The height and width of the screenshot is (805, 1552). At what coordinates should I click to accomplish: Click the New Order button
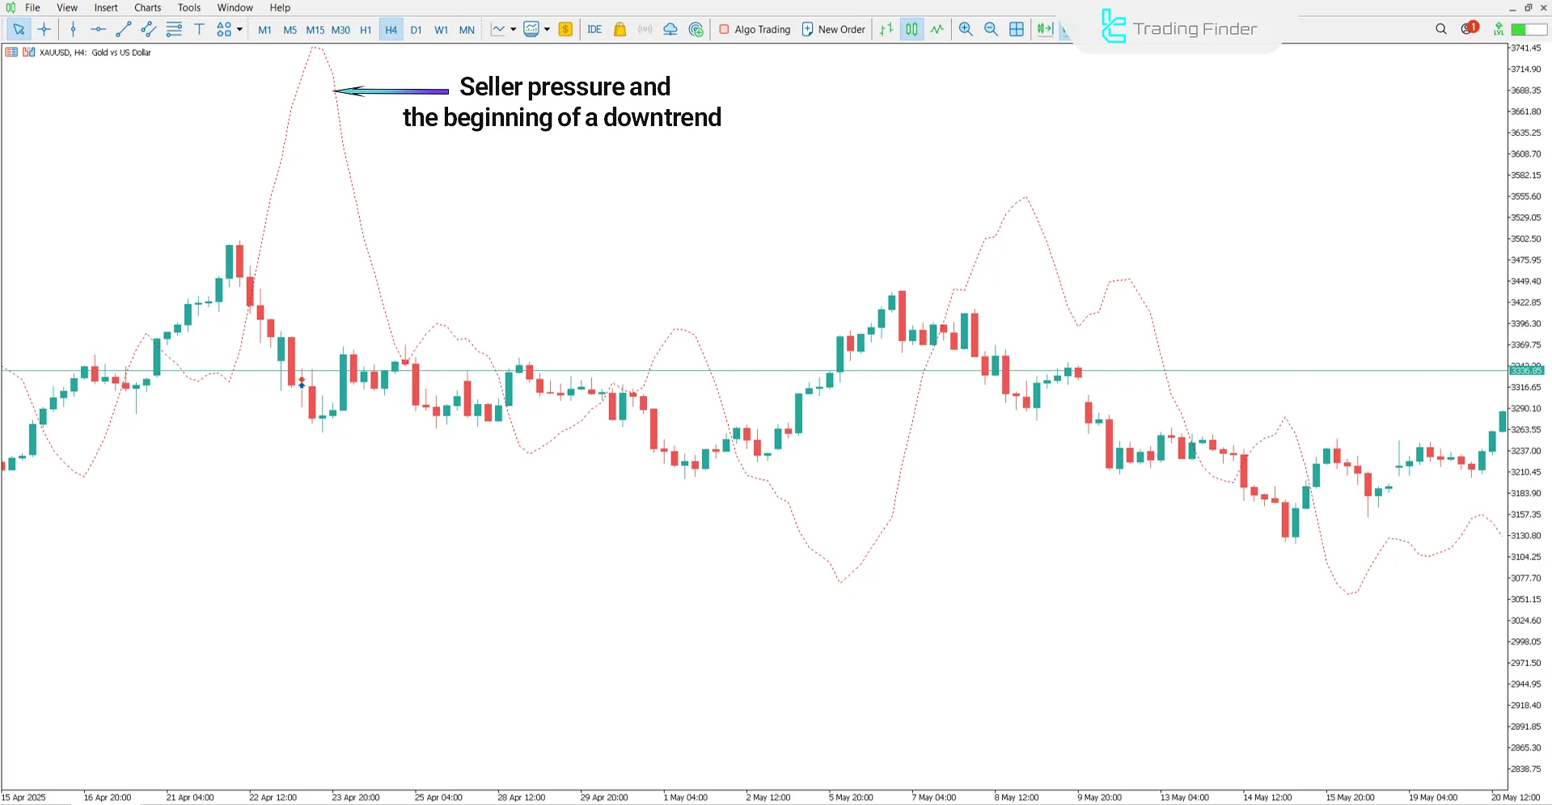(833, 29)
